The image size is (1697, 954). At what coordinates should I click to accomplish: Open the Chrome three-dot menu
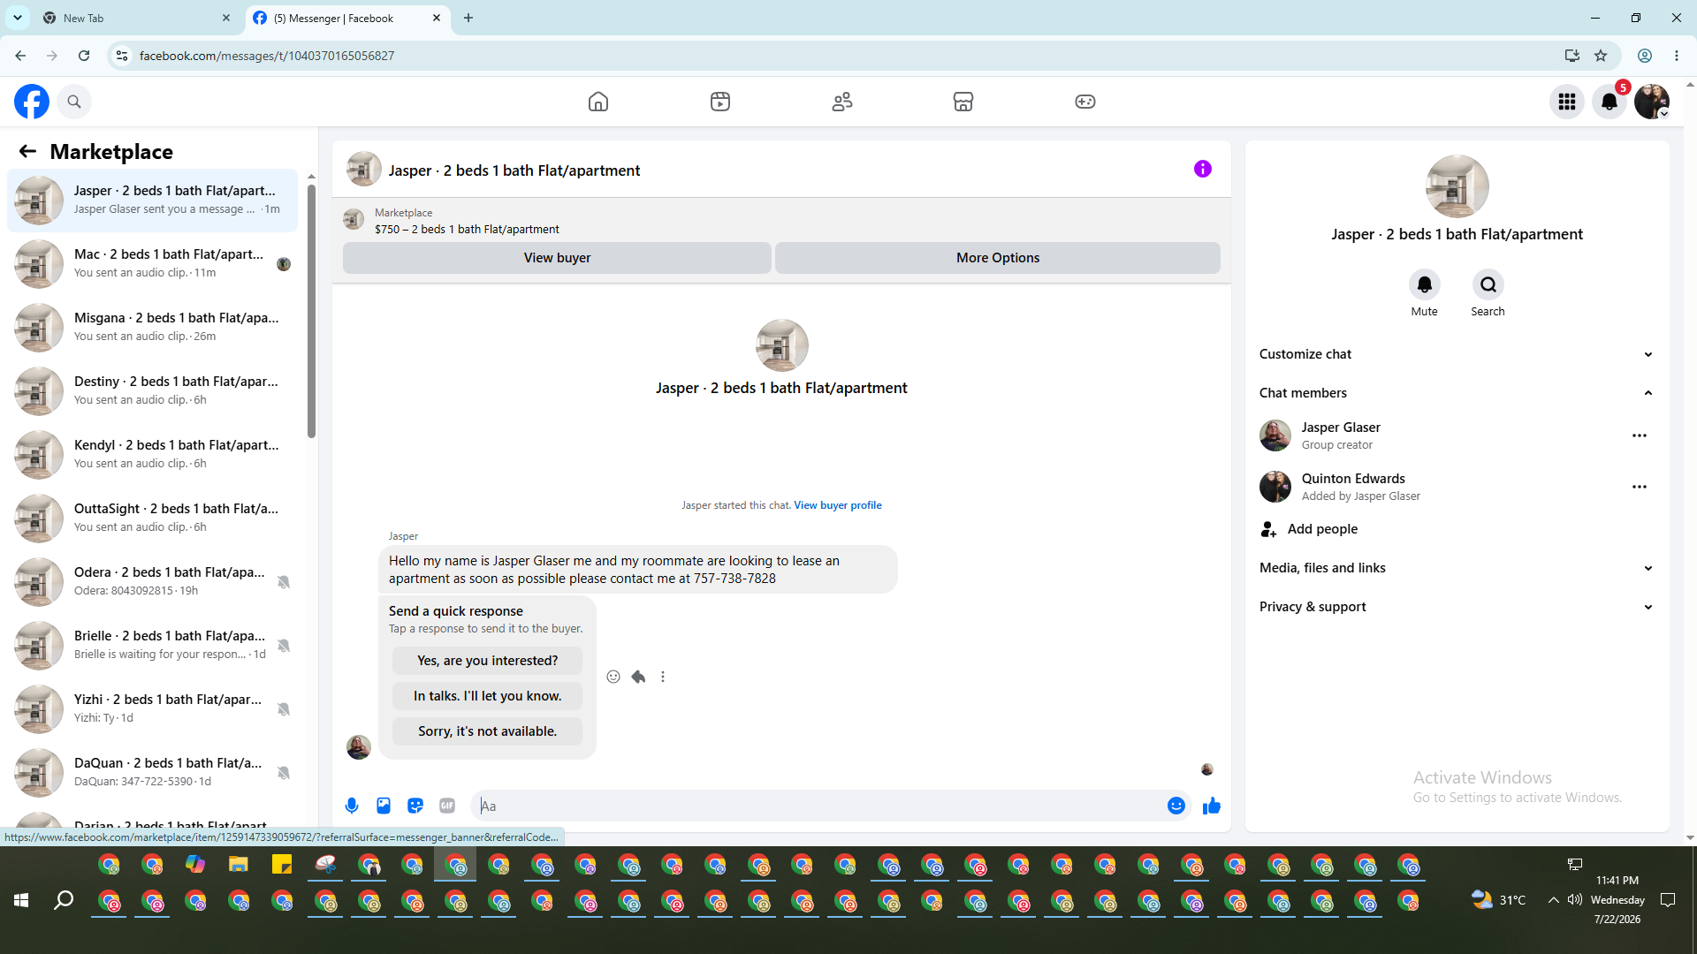click(1677, 56)
